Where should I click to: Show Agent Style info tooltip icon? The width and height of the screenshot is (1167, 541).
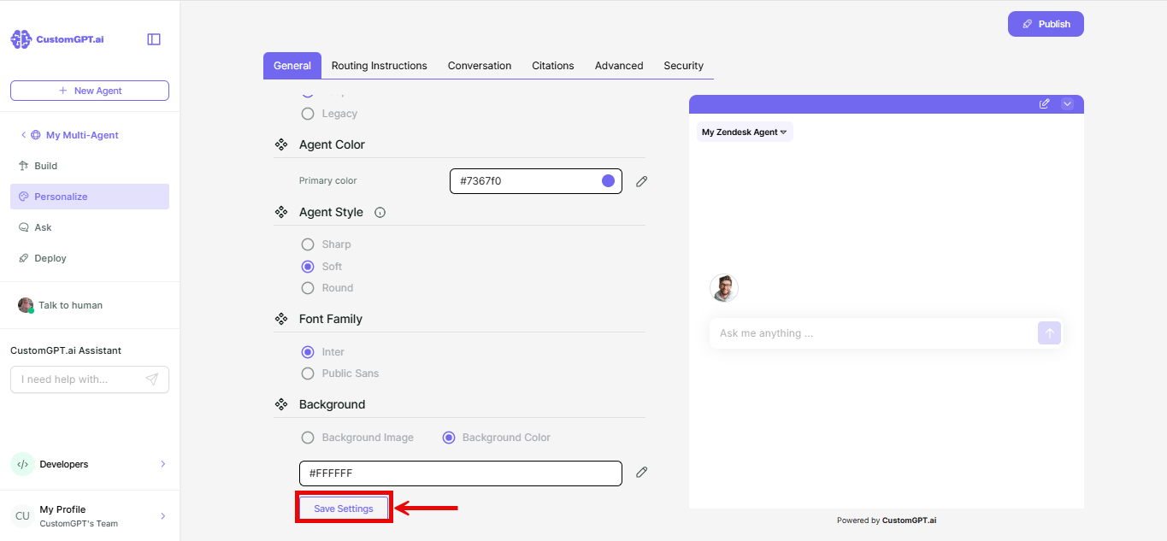(380, 213)
